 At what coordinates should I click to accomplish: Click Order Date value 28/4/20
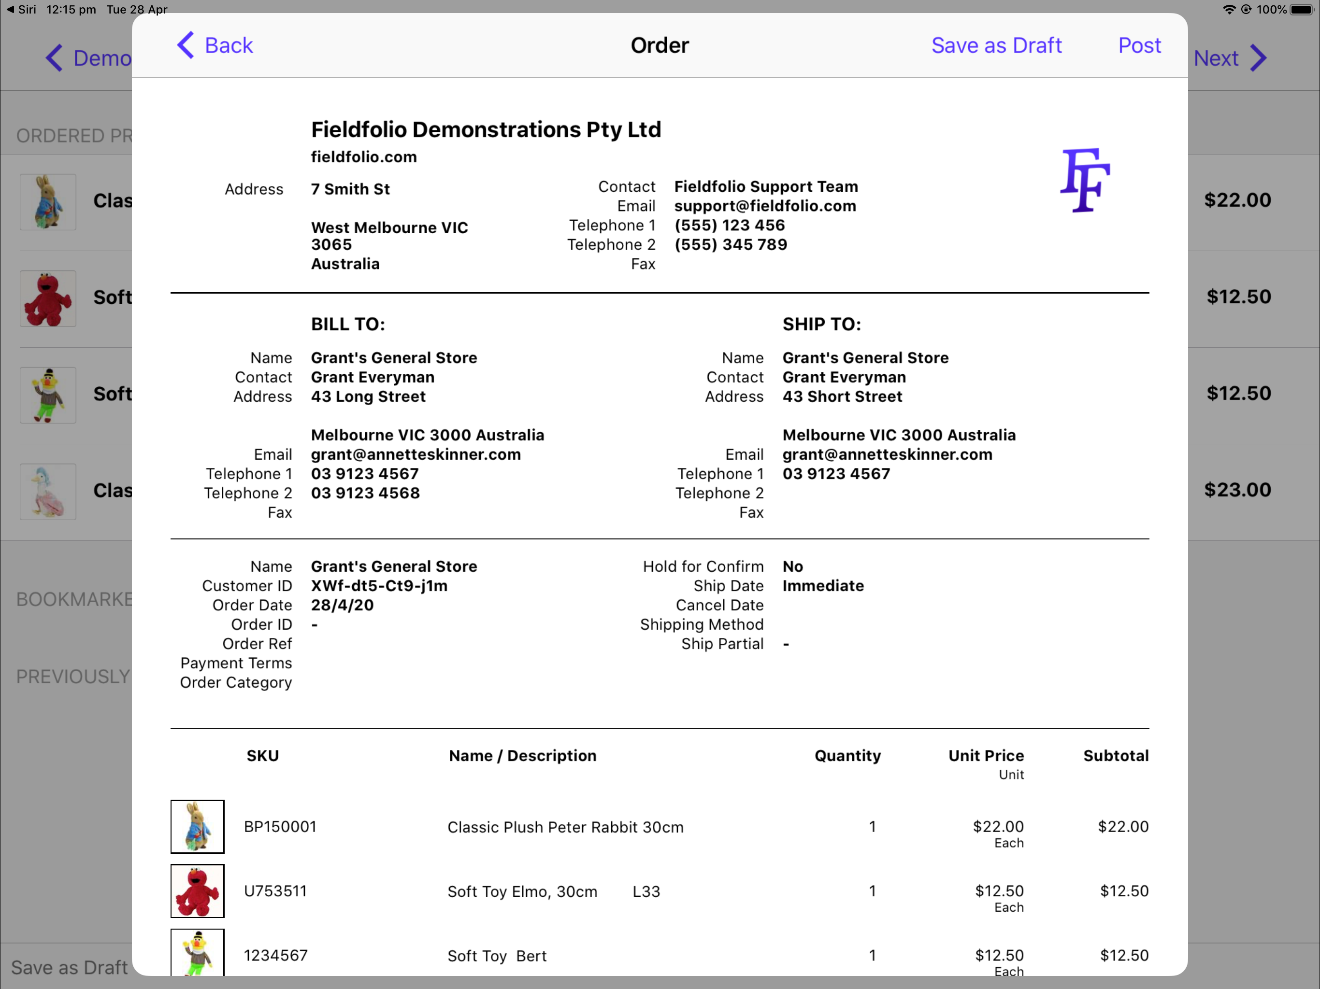coord(342,605)
